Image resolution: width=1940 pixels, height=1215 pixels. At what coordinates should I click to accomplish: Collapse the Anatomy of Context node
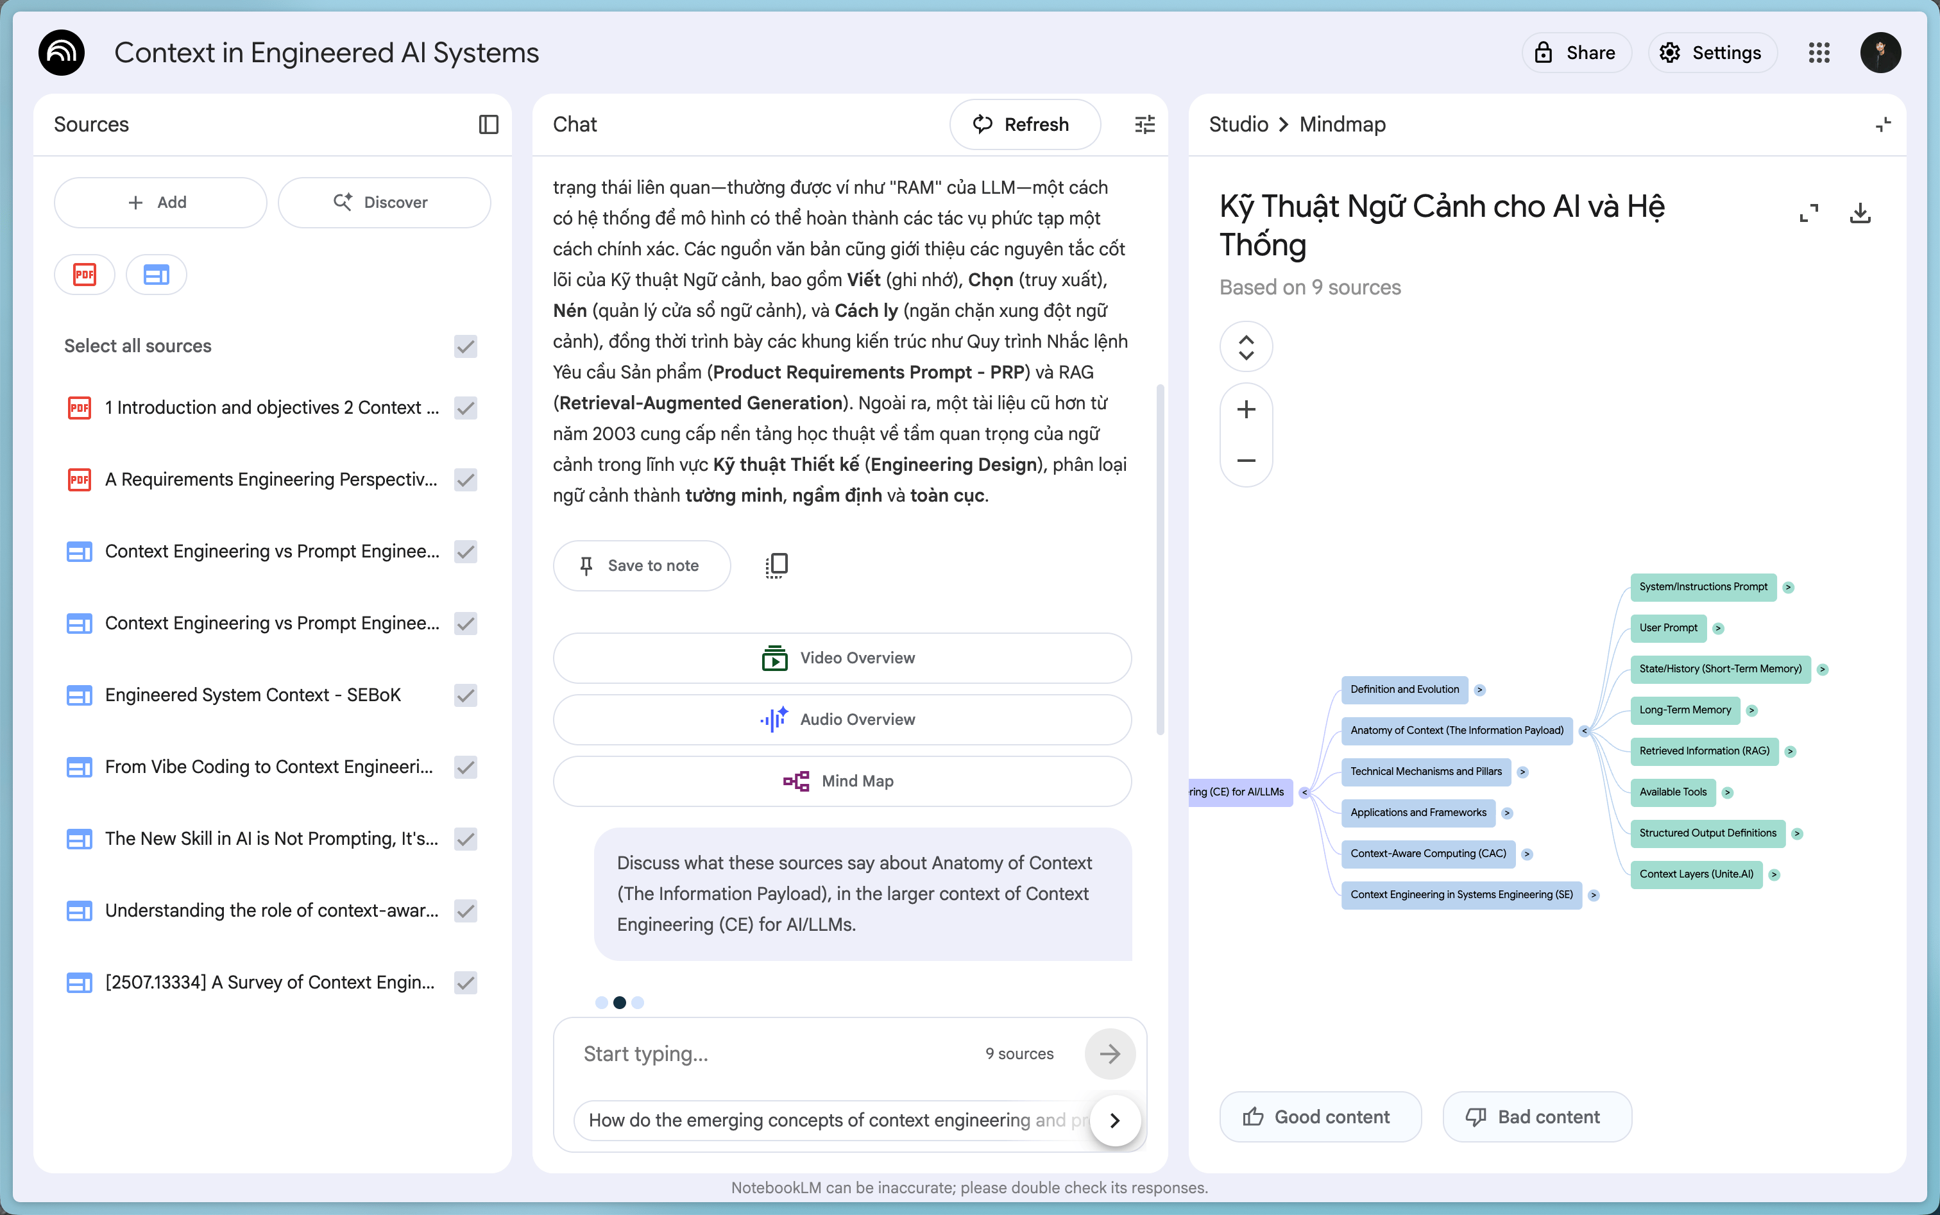(1584, 731)
